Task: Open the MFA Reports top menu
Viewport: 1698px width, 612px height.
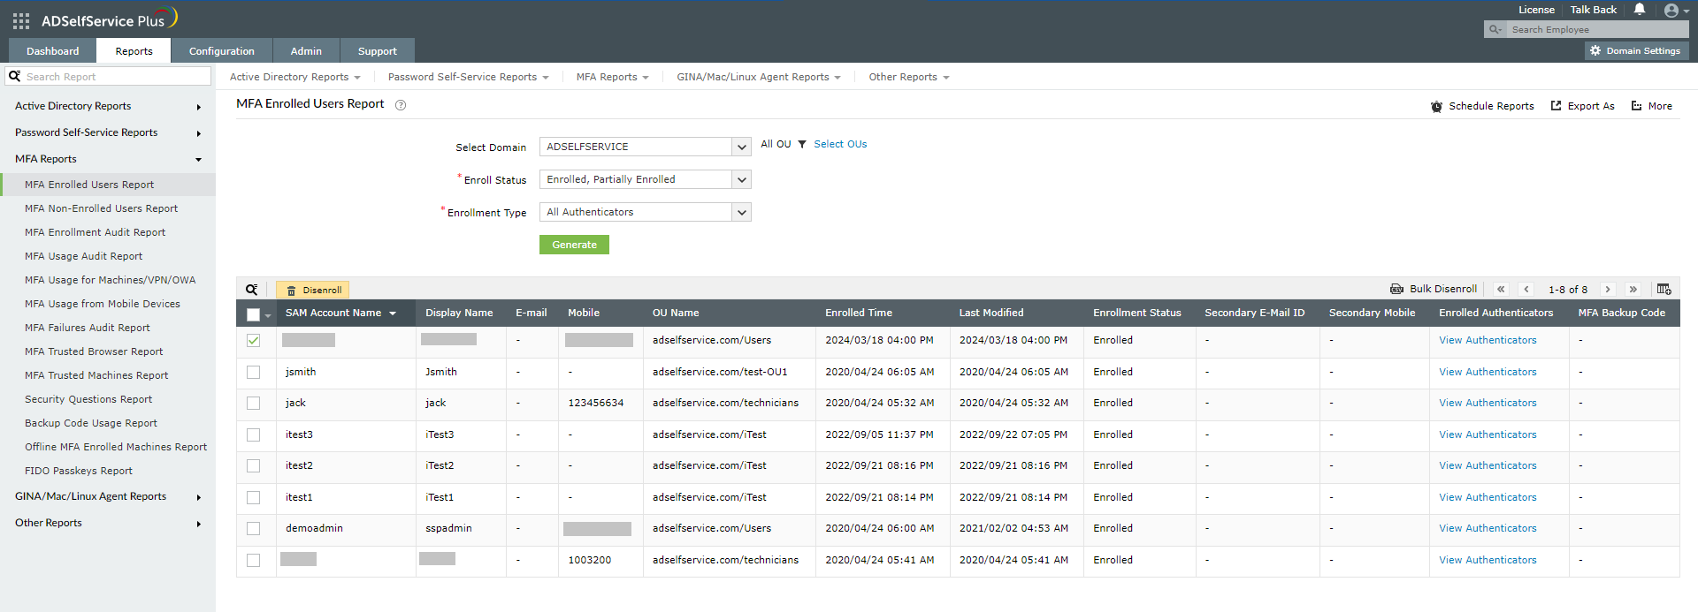Action: click(612, 78)
